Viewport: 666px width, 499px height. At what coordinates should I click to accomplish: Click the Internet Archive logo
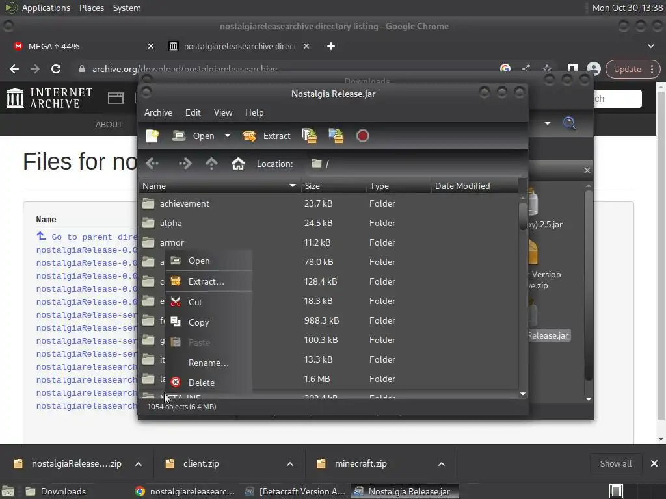coord(49,99)
